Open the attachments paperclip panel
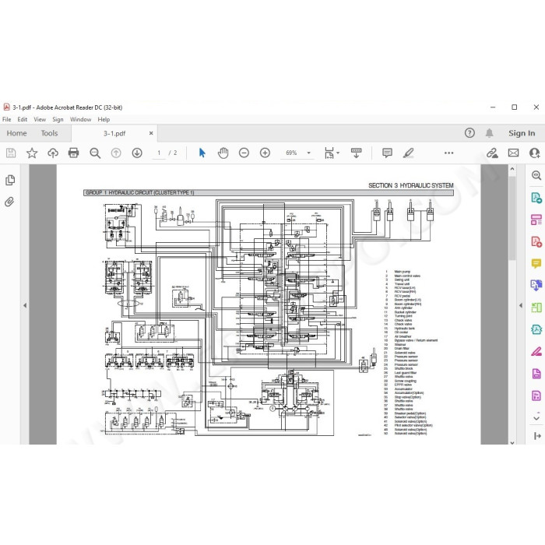This screenshot has width=545, height=545. [x=9, y=202]
